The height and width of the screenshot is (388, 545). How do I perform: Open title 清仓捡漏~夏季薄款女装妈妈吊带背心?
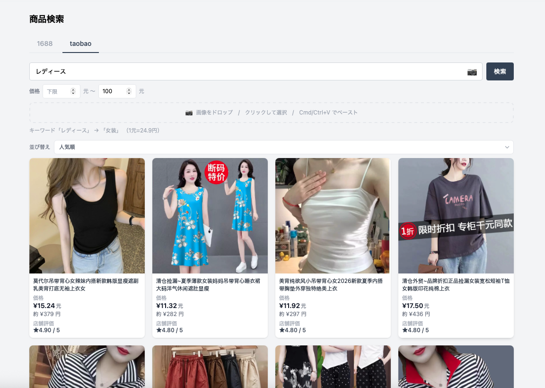(208, 285)
